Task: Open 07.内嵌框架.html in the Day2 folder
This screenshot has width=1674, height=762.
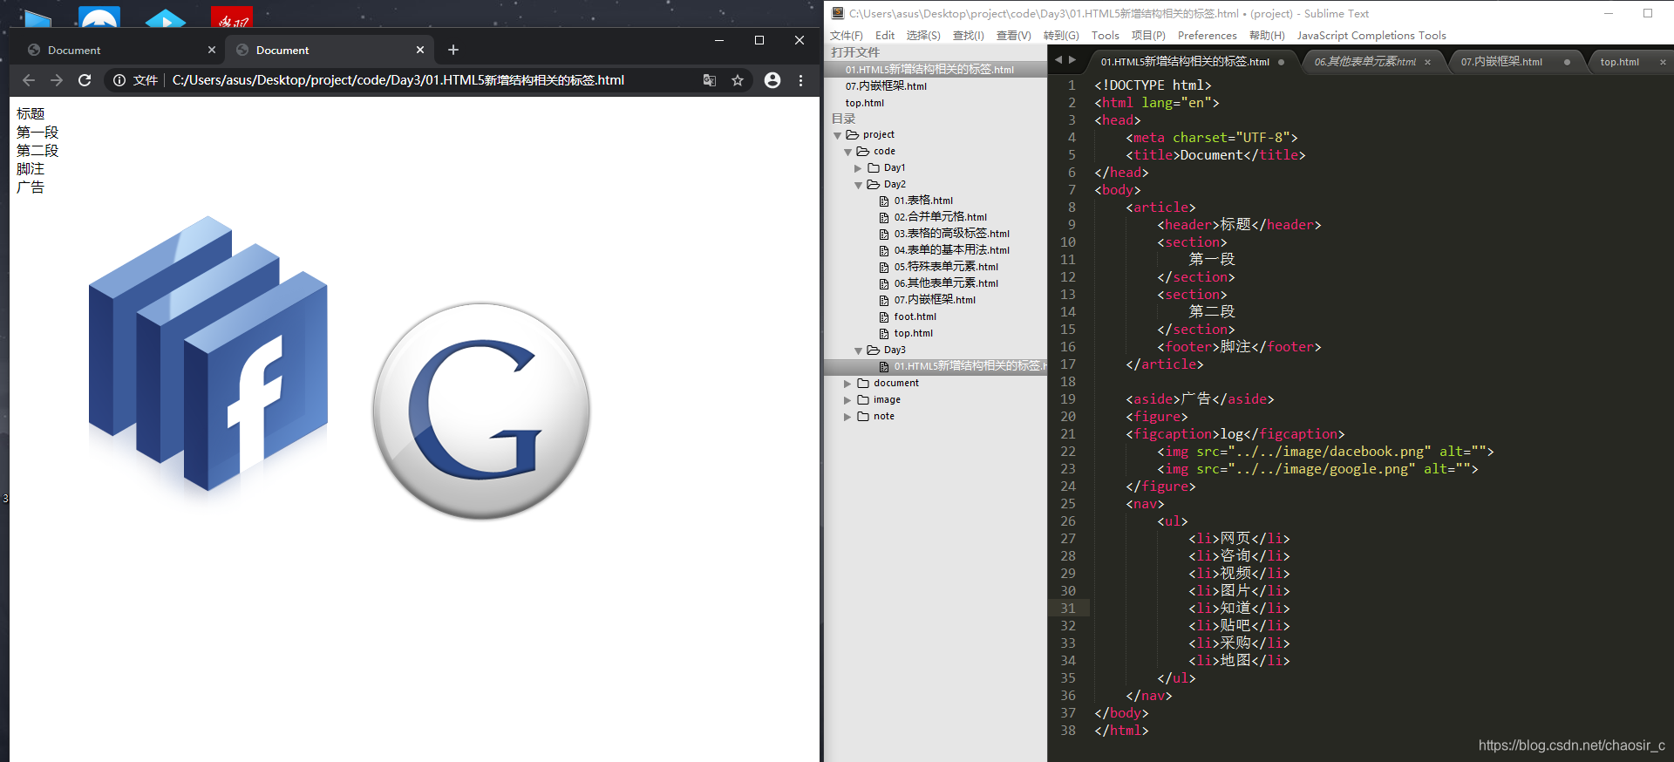Action: pos(935,300)
